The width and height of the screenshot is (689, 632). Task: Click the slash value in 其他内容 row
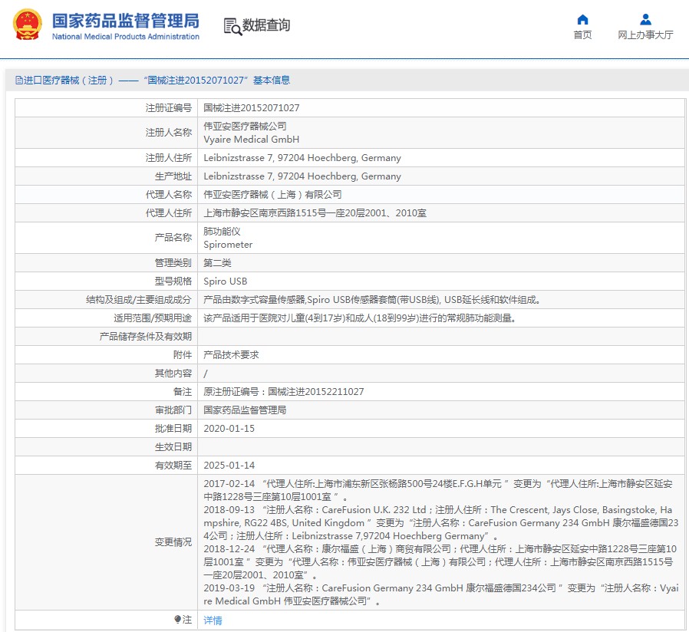pos(205,374)
